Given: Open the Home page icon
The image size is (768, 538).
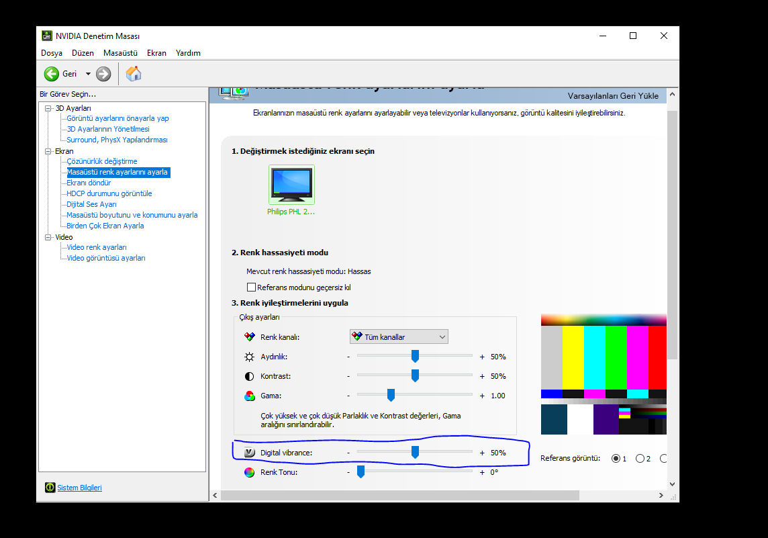Looking at the screenshot, I should coord(133,73).
